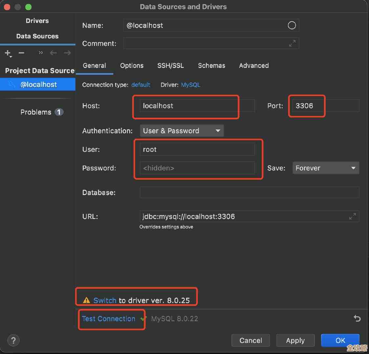
Task: Open the Authentication dropdown
Action: coord(182,131)
